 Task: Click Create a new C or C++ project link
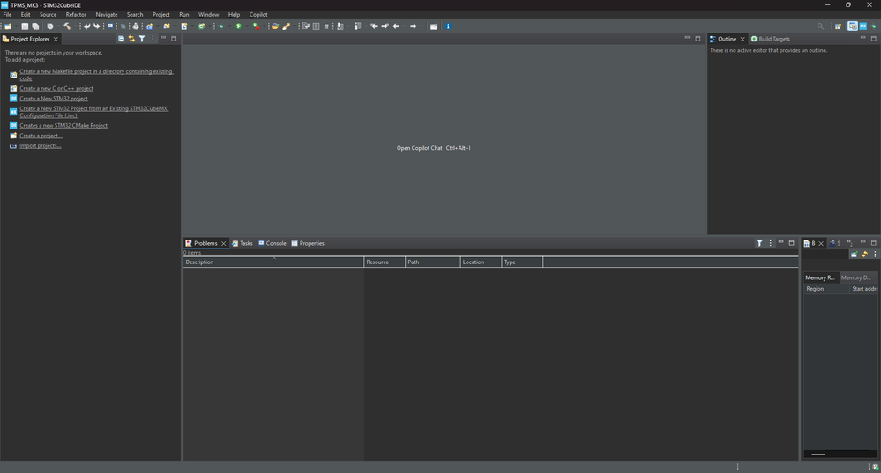[x=56, y=88]
